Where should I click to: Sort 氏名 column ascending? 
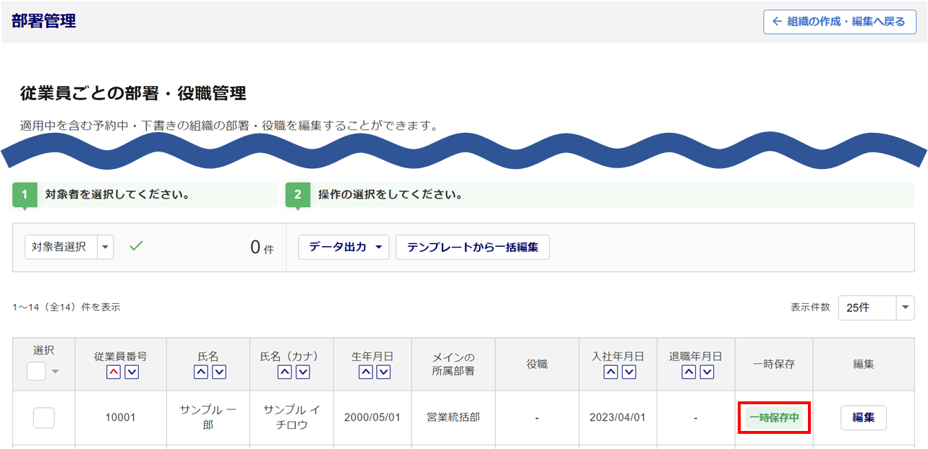pyautogui.click(x=200, y=372)
